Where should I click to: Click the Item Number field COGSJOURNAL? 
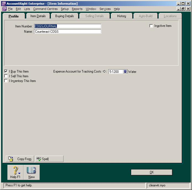point(68,26)
